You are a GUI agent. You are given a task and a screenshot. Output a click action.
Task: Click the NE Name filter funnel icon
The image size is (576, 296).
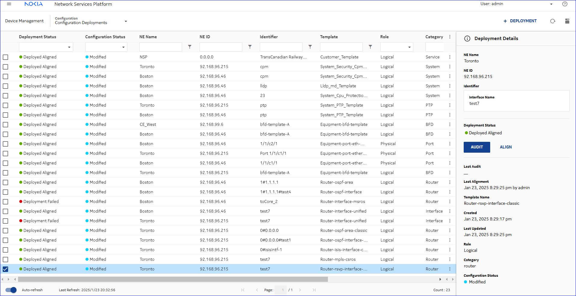(190, 47)
